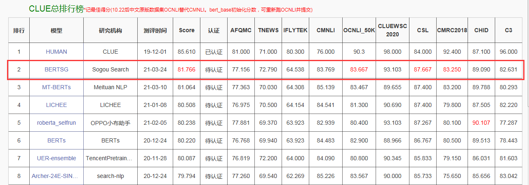Click the MT-BERTs model link
Viewport: 529px width, 185px height.
point(56,87)
